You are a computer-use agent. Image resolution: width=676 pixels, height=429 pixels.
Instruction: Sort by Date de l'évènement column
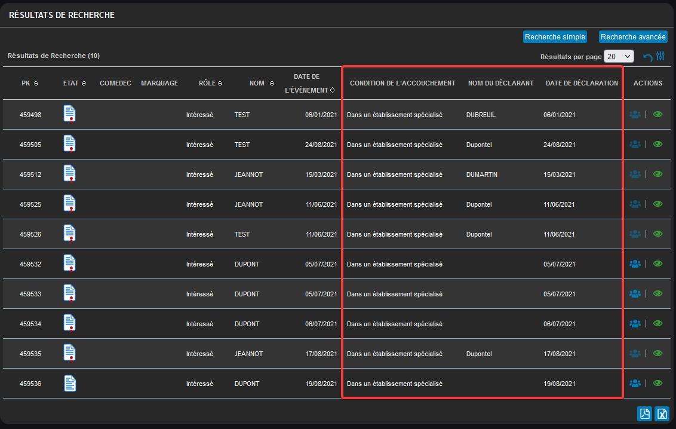click(332, 90)
